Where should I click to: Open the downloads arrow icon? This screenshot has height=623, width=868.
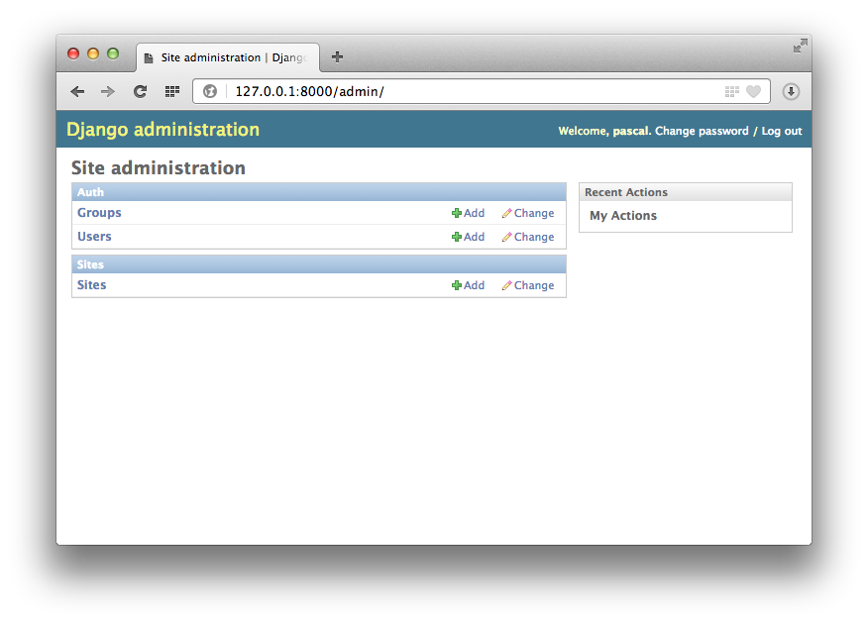(x=791, y=91)
